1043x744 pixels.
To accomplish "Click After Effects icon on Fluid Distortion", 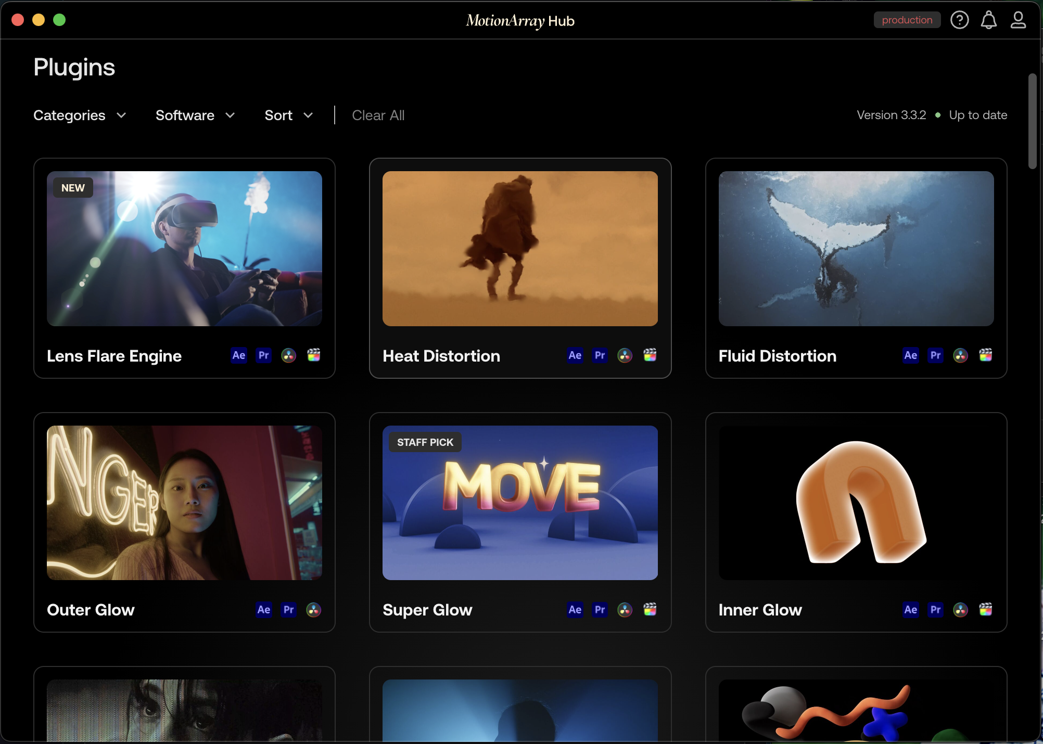I will (911, 355).
